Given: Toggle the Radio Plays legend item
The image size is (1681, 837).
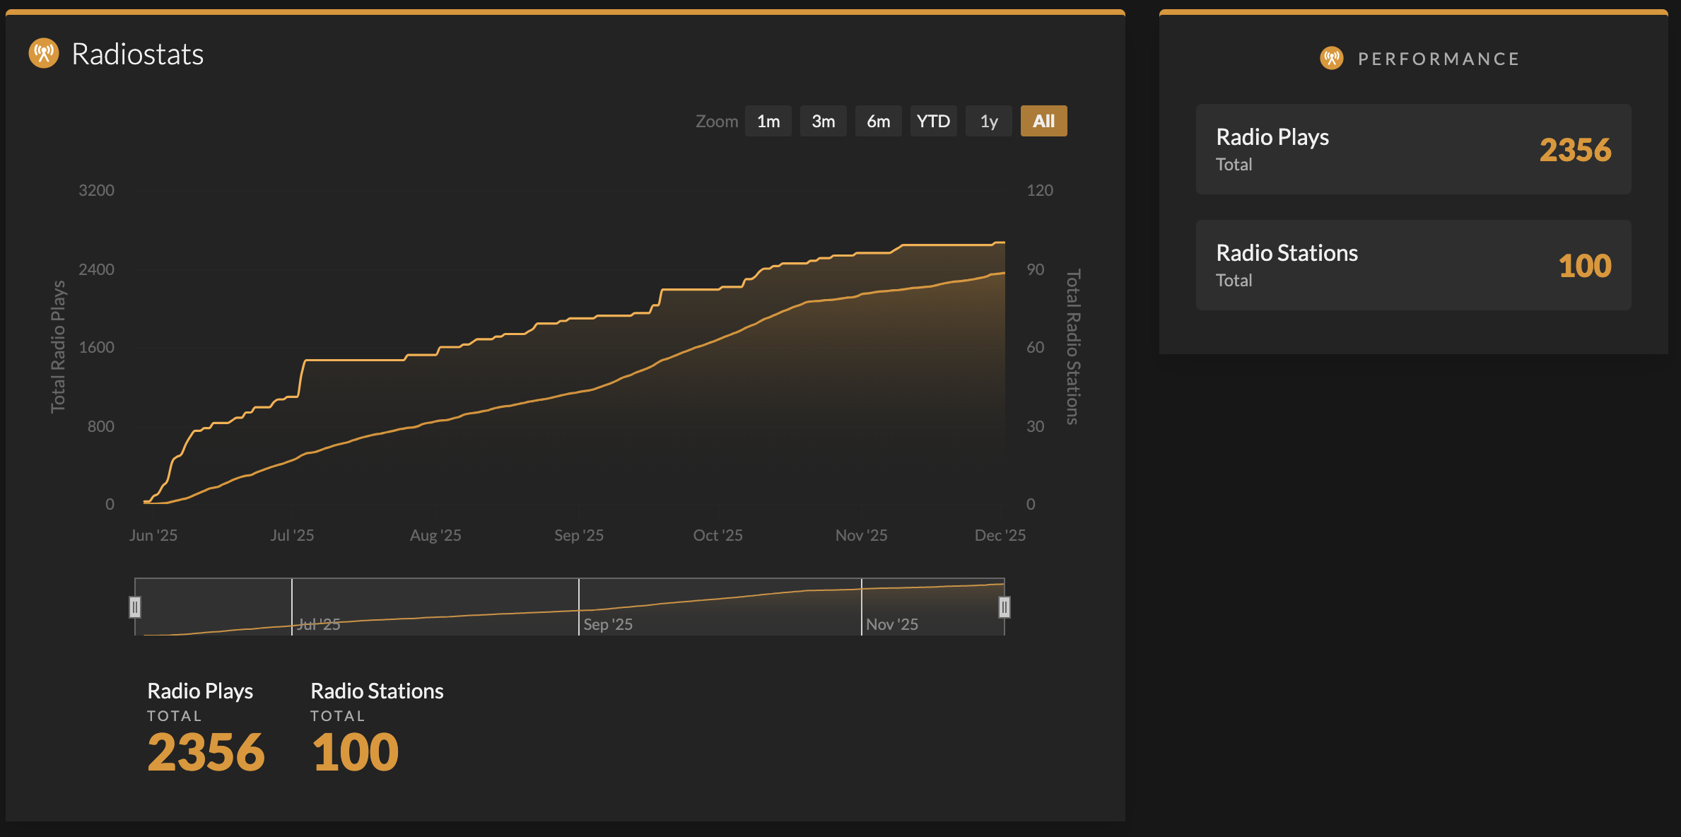Looking at the screenshot, I should [200, 691].
